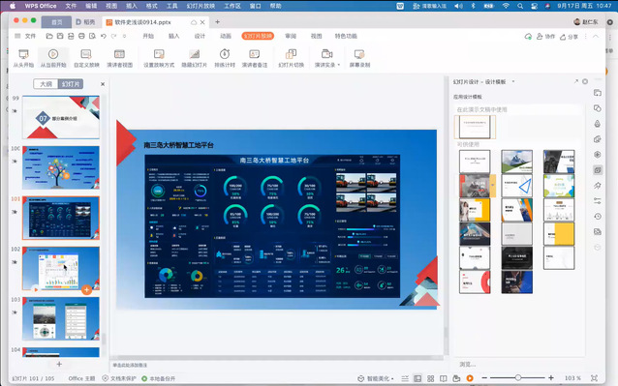Toggle slide panel to 幻灯片 view
Viewport: 618px width, 386px height.
(x=71, y=84)
